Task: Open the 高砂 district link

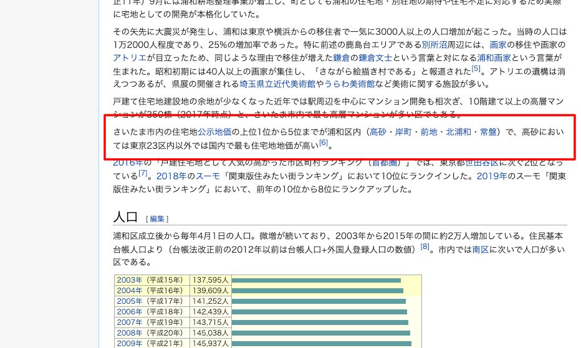Action: [x=378, y=131]
